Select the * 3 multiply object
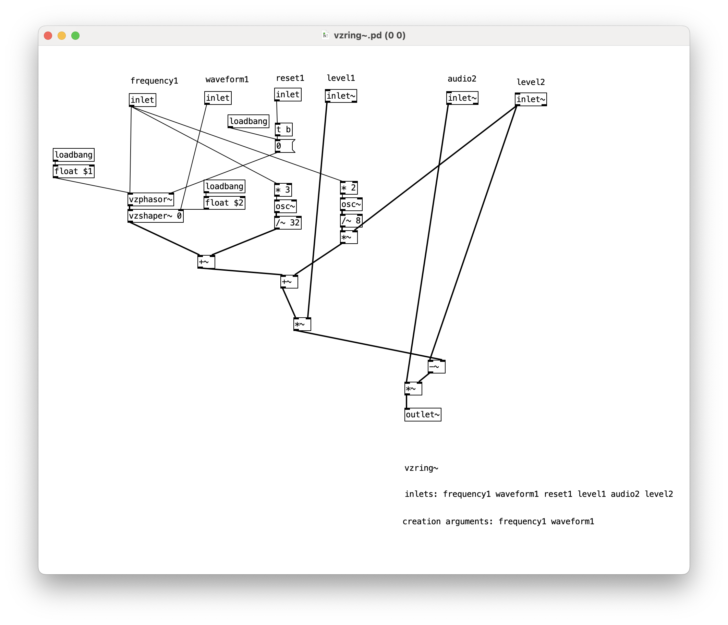Screen dimensions: 728x625 [x=283, y=190]
